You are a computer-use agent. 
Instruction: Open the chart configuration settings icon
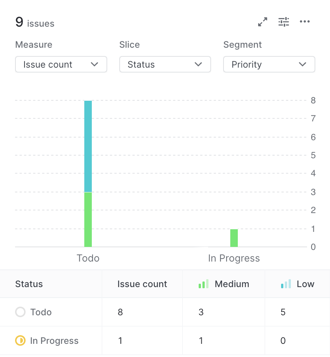tap(283, 21)
